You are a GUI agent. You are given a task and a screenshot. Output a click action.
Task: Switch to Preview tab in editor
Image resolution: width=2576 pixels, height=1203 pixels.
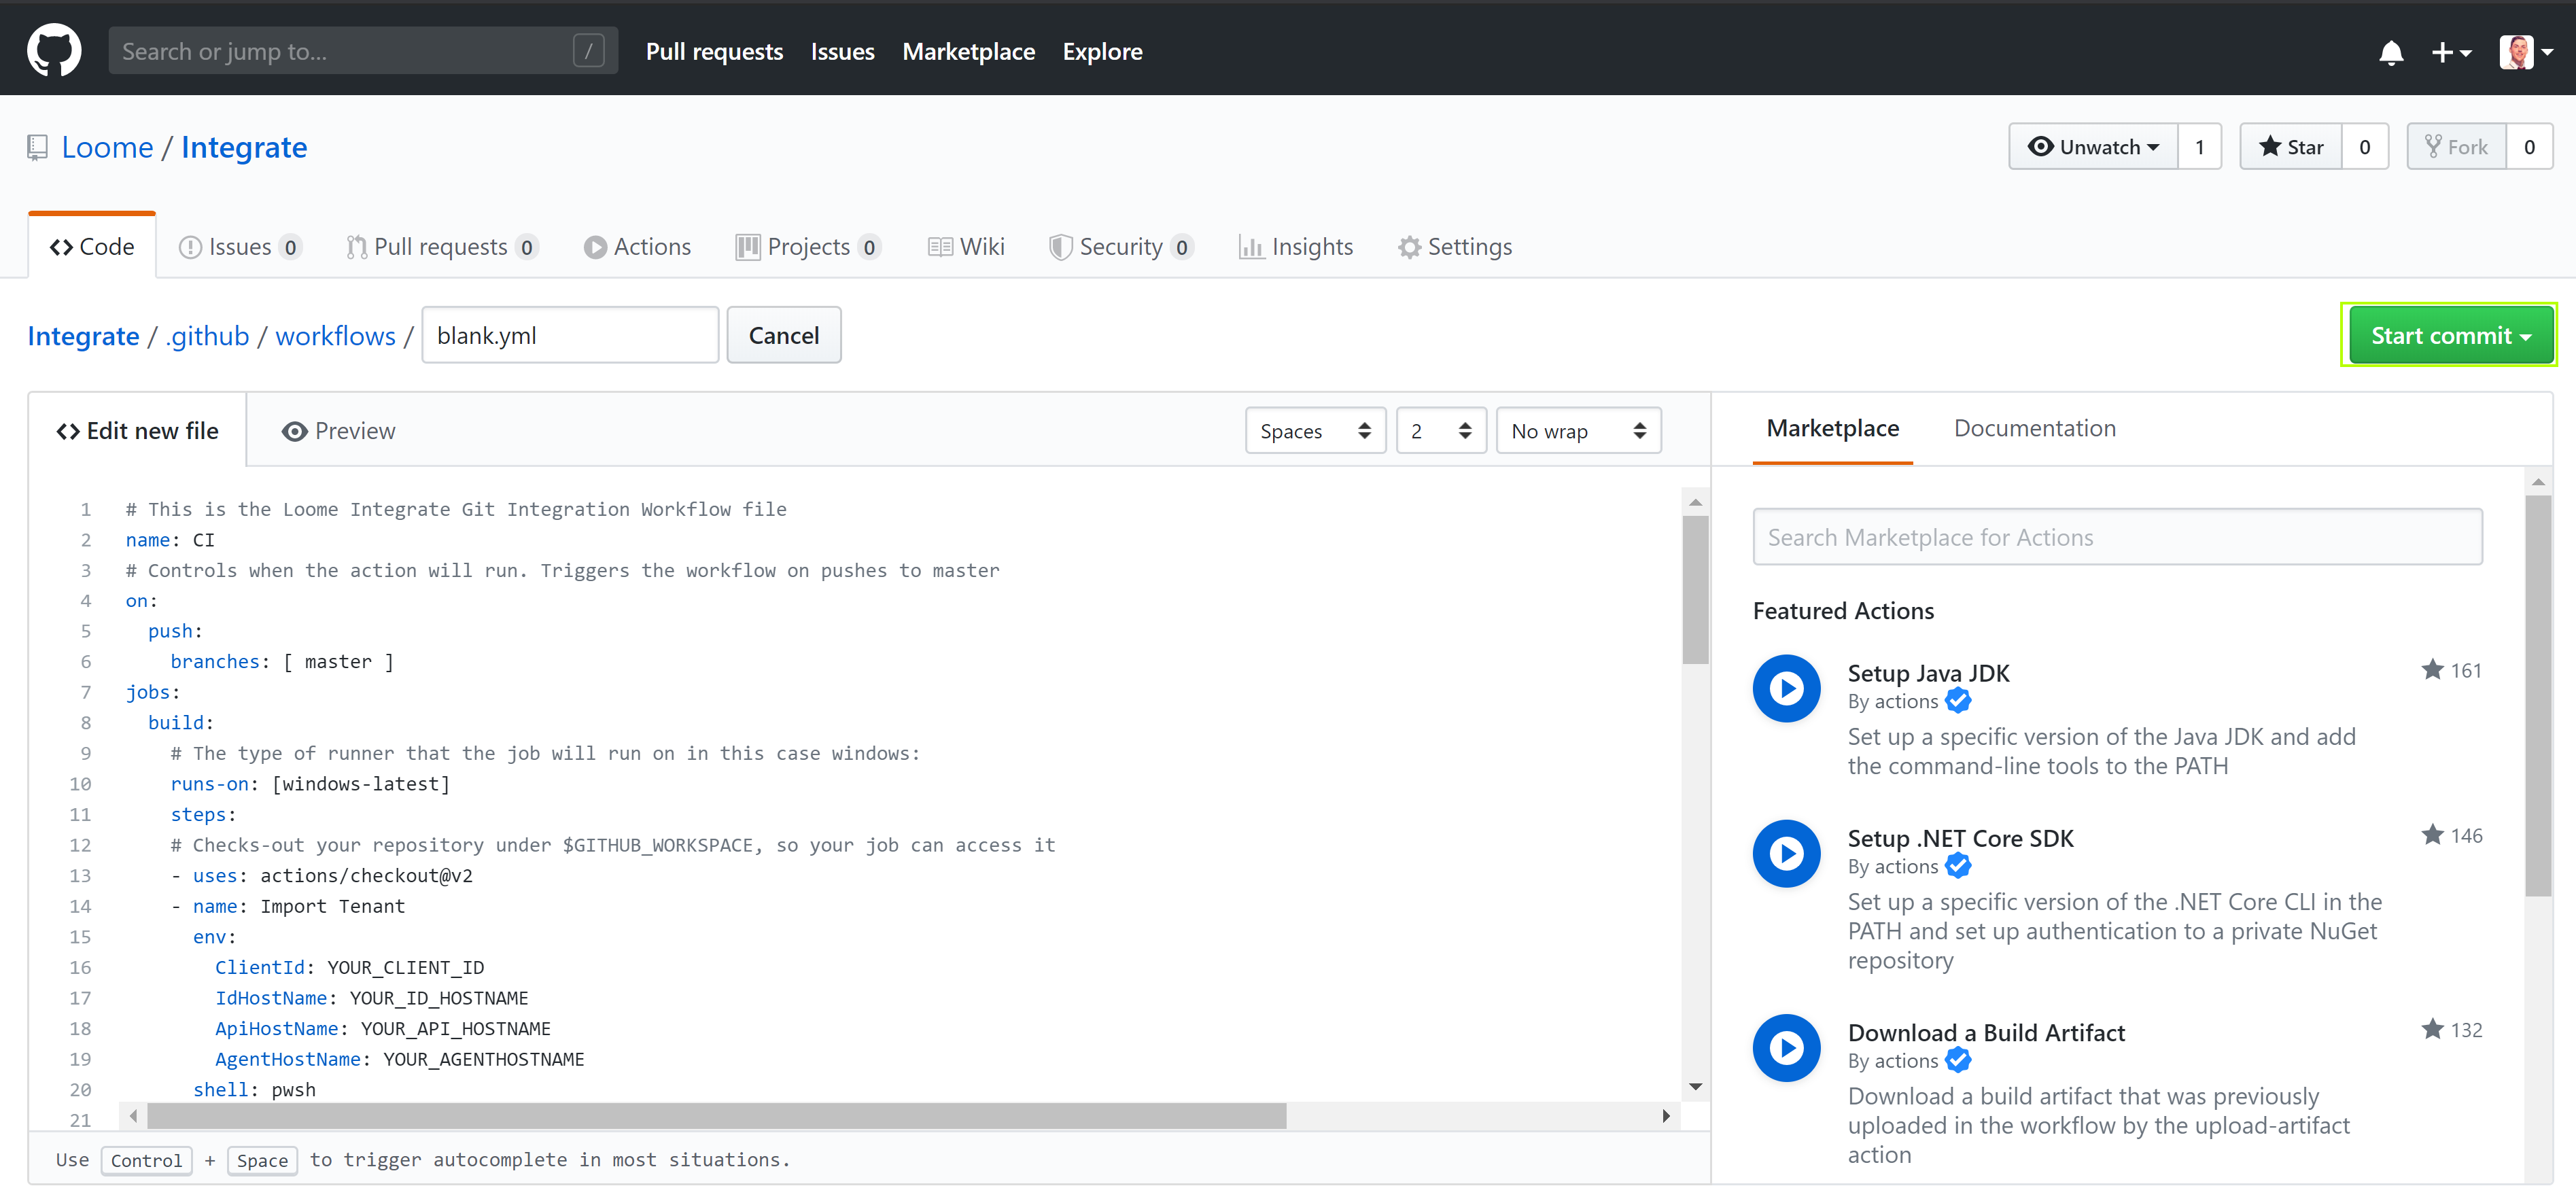click(x=338, y=431)
